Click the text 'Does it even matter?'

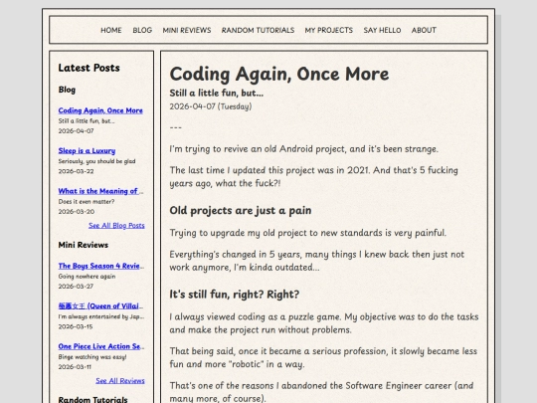(x=87, y=201)
